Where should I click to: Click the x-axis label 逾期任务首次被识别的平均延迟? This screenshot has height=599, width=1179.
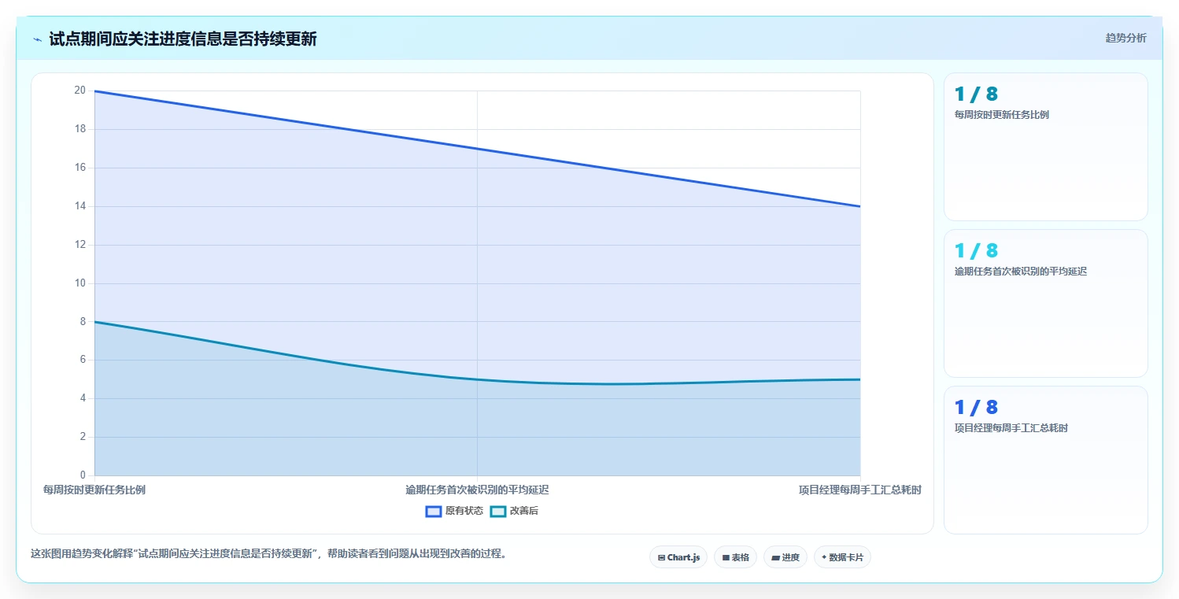pos(477,490)
